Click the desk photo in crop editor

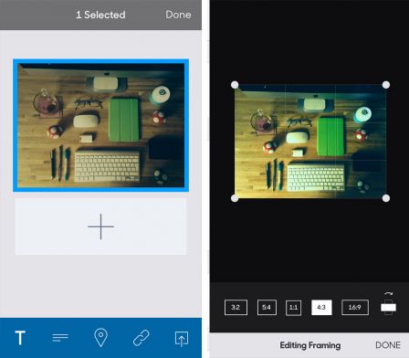click(310, 142)
